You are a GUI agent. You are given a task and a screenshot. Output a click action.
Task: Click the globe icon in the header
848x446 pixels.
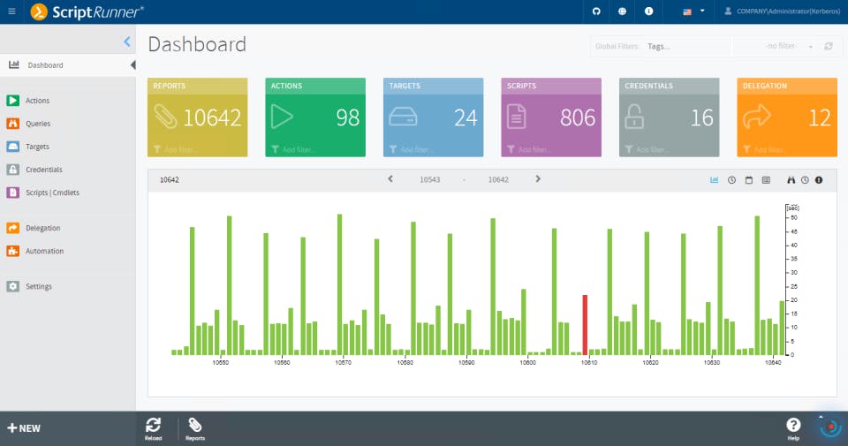[x=622, y=11]
